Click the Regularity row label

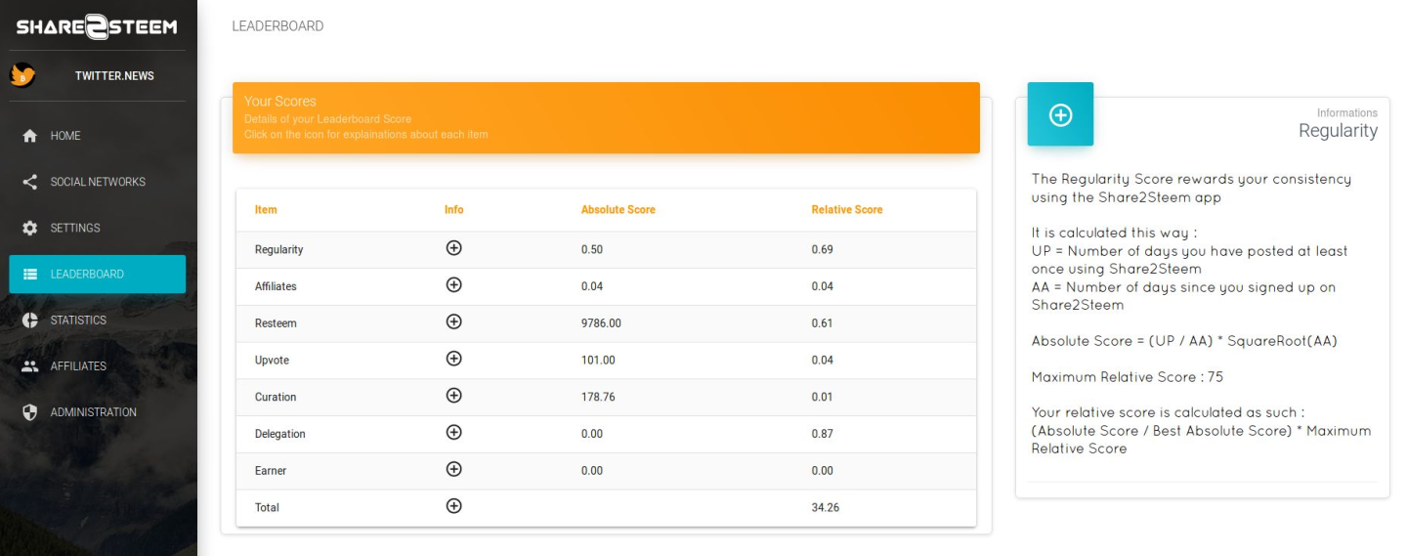tap(279, 250)
